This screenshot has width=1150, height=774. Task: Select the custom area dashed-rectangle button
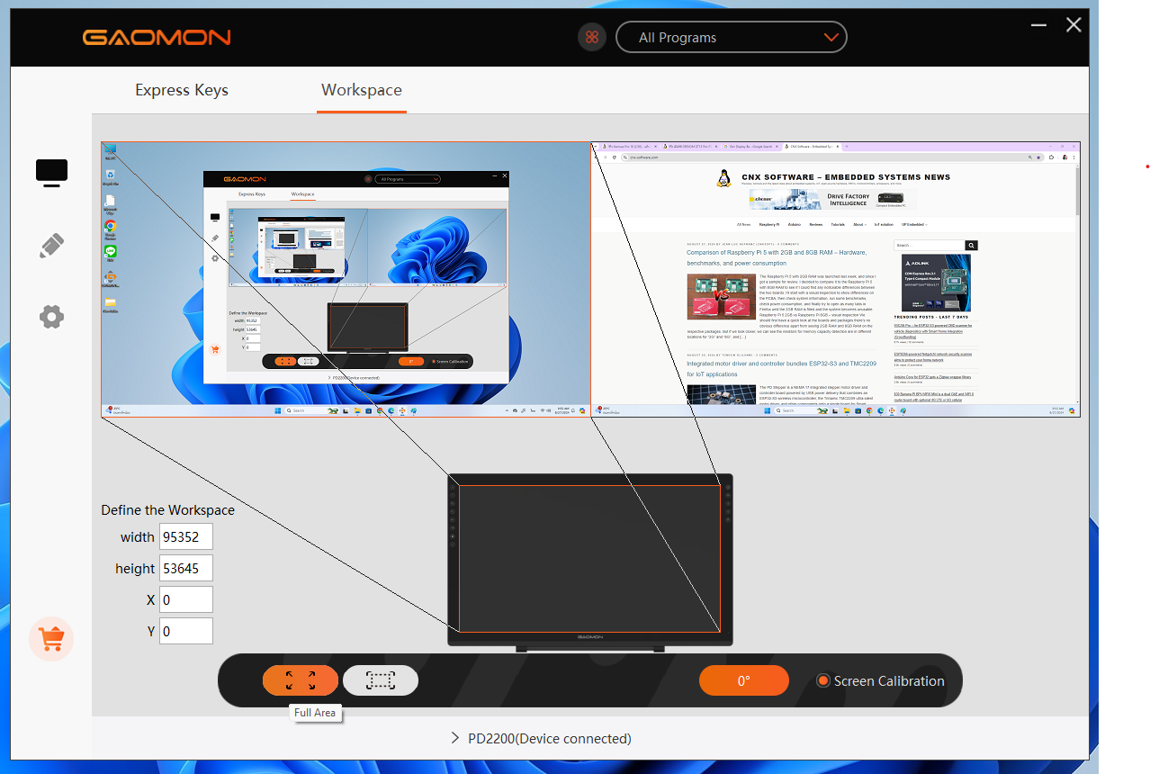(x=381, y=680)
